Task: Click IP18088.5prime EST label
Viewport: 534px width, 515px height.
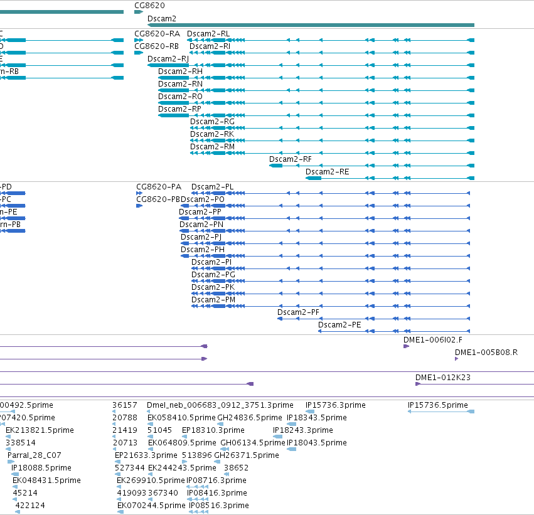Action: [x=41, y=468]
